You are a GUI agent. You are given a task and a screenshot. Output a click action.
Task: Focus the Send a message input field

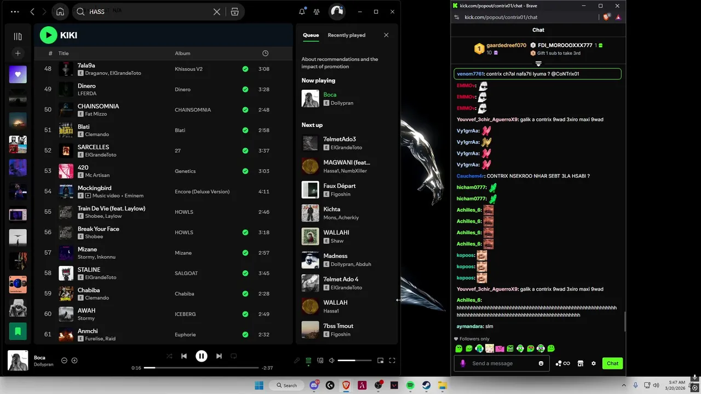point(501,363)
